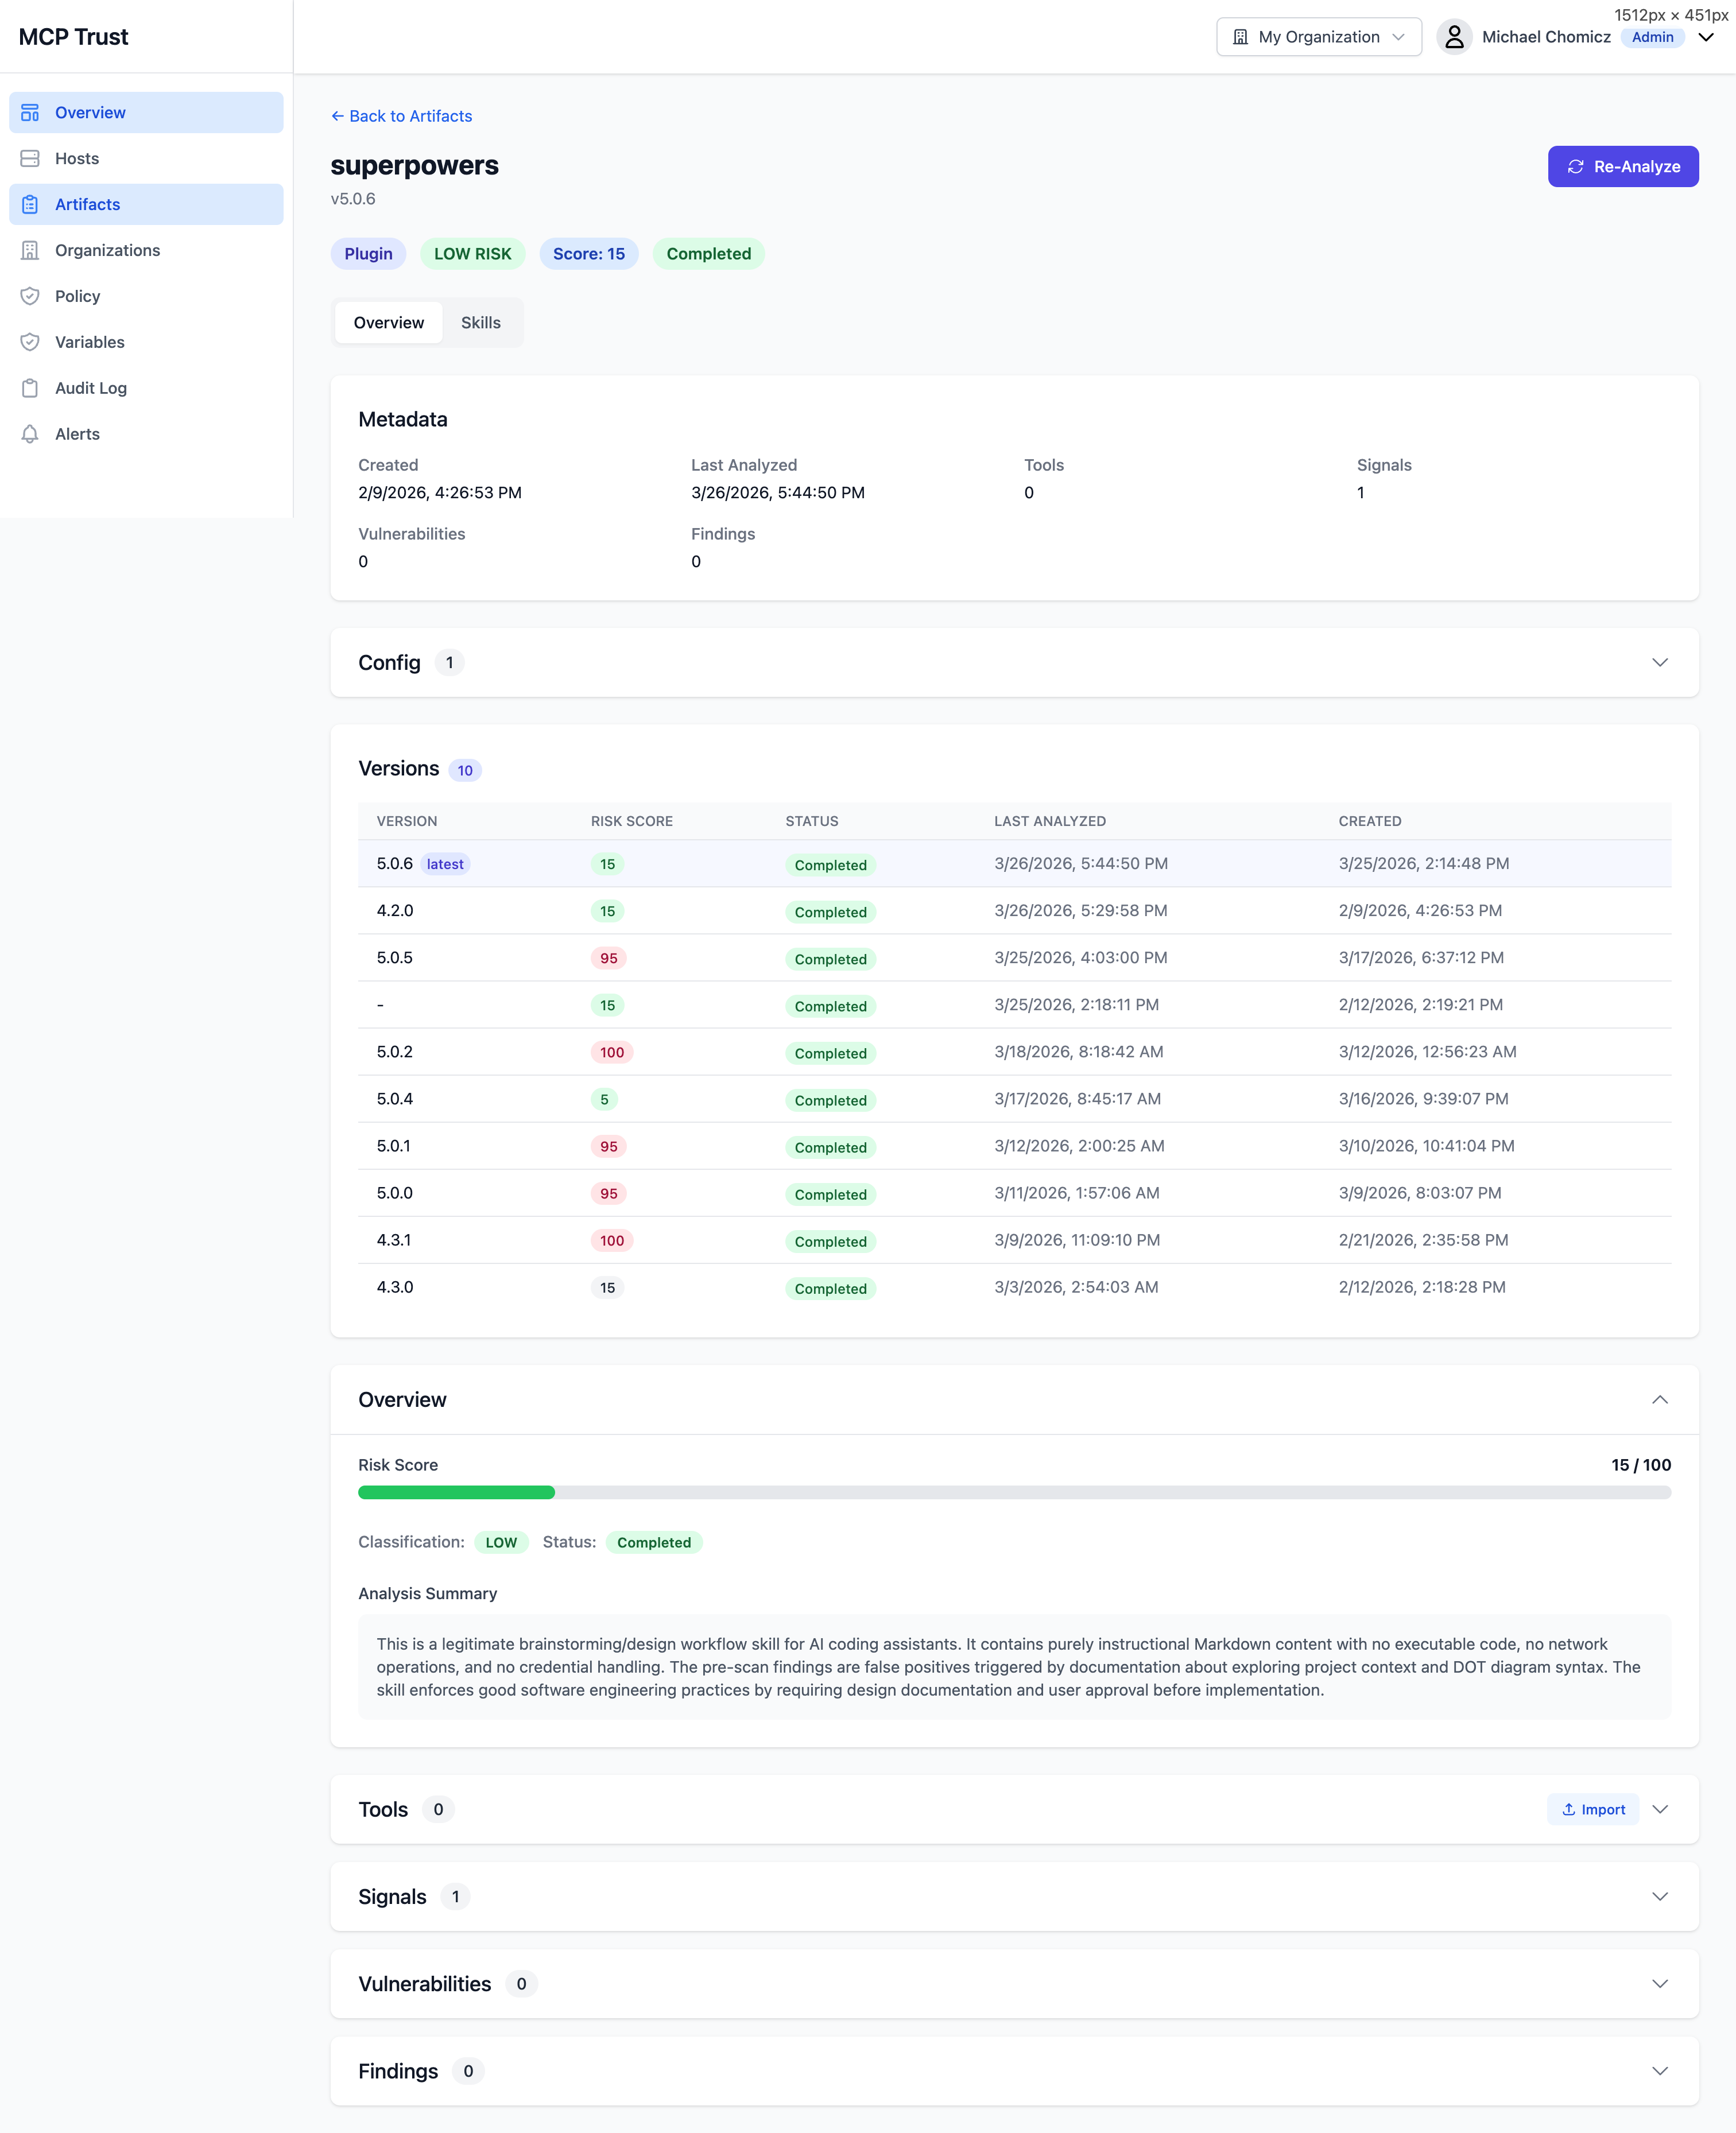This screenshot has height=2133, width=1736.
Task: Open Policy using its shield icon
Action: click(x=30, y=296)
